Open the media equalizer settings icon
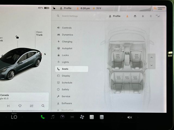 (x=32, y=106)
